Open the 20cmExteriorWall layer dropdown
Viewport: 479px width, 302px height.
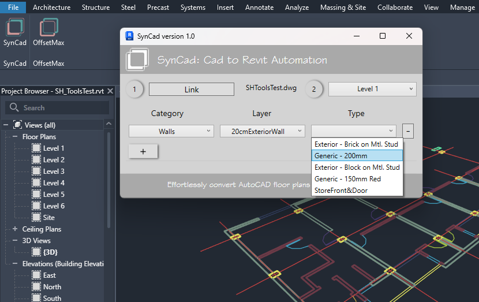263,132
